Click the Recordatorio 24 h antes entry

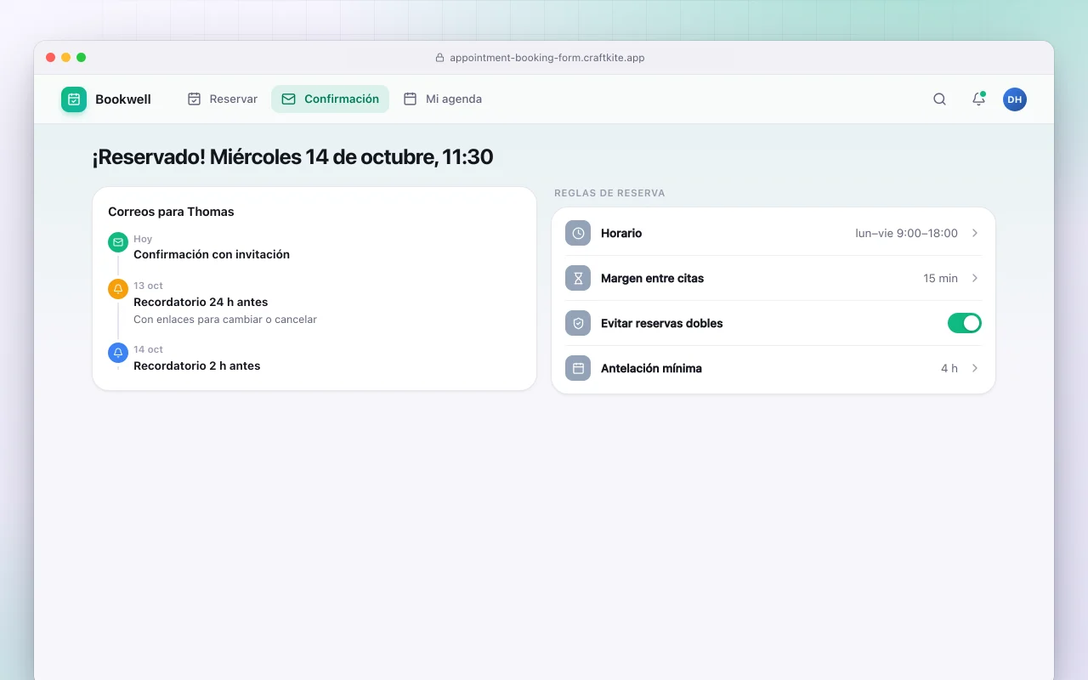[x=201, y=302]
